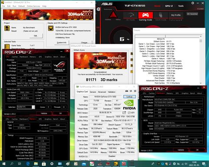Viewport: 209px width, 167px height.
Task: Click the round arrow icon left of Performance
Action: tap(98, 9)
